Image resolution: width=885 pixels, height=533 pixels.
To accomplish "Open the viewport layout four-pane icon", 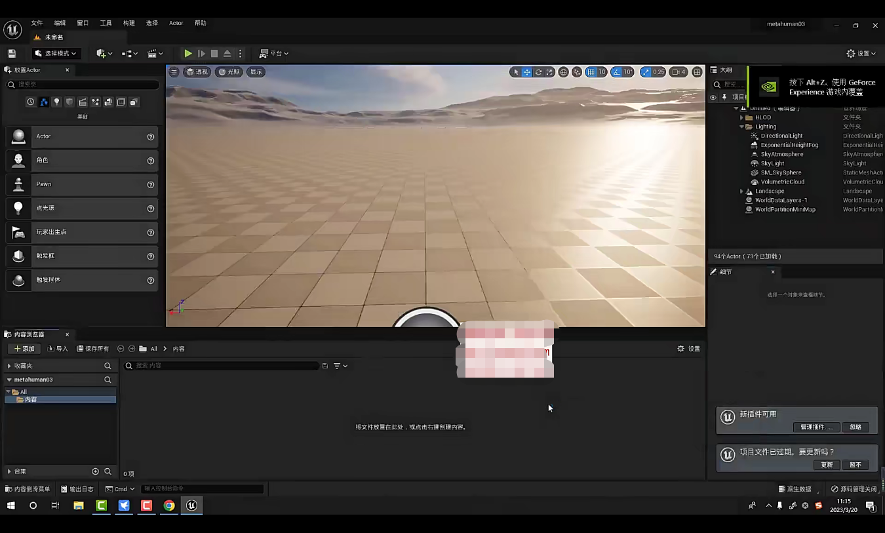I will (x=697, y=72).
